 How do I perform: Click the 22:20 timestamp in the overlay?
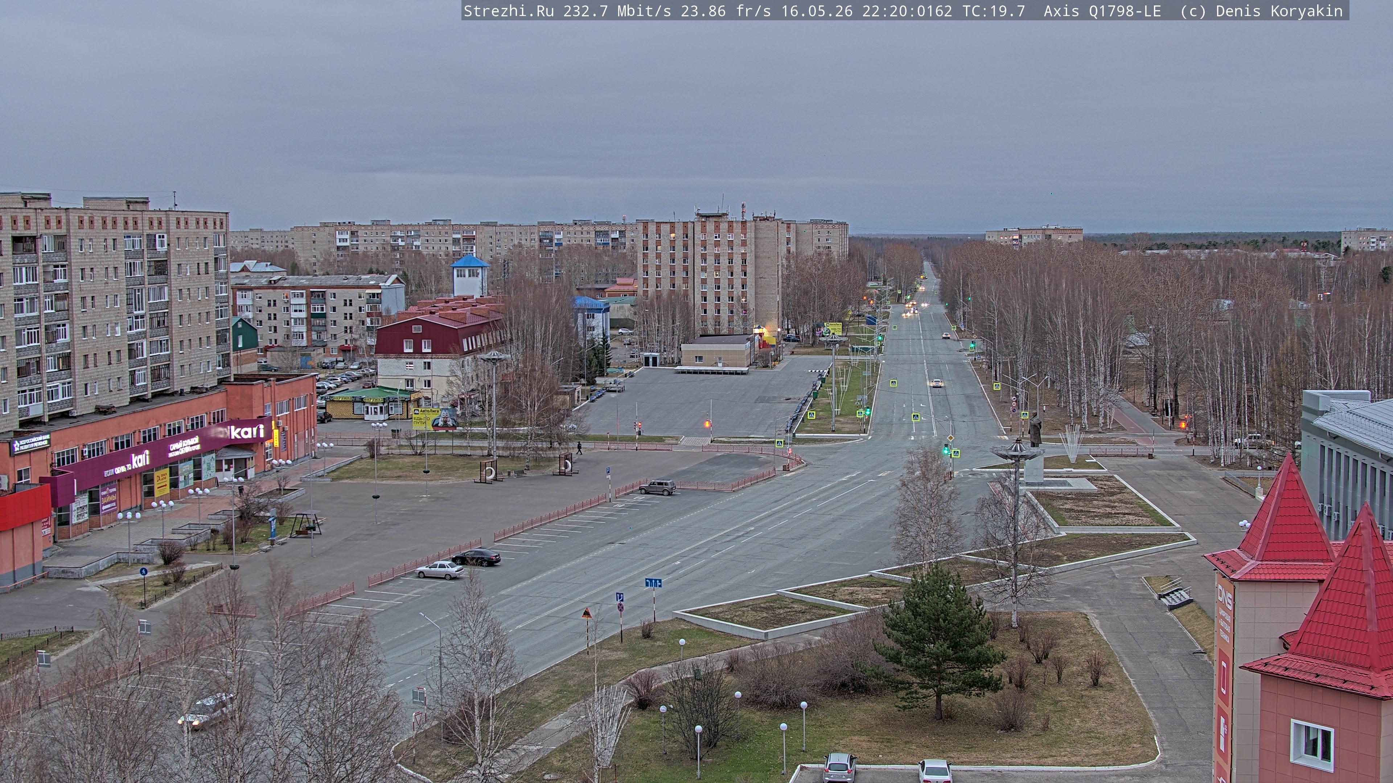coord(885,11)
